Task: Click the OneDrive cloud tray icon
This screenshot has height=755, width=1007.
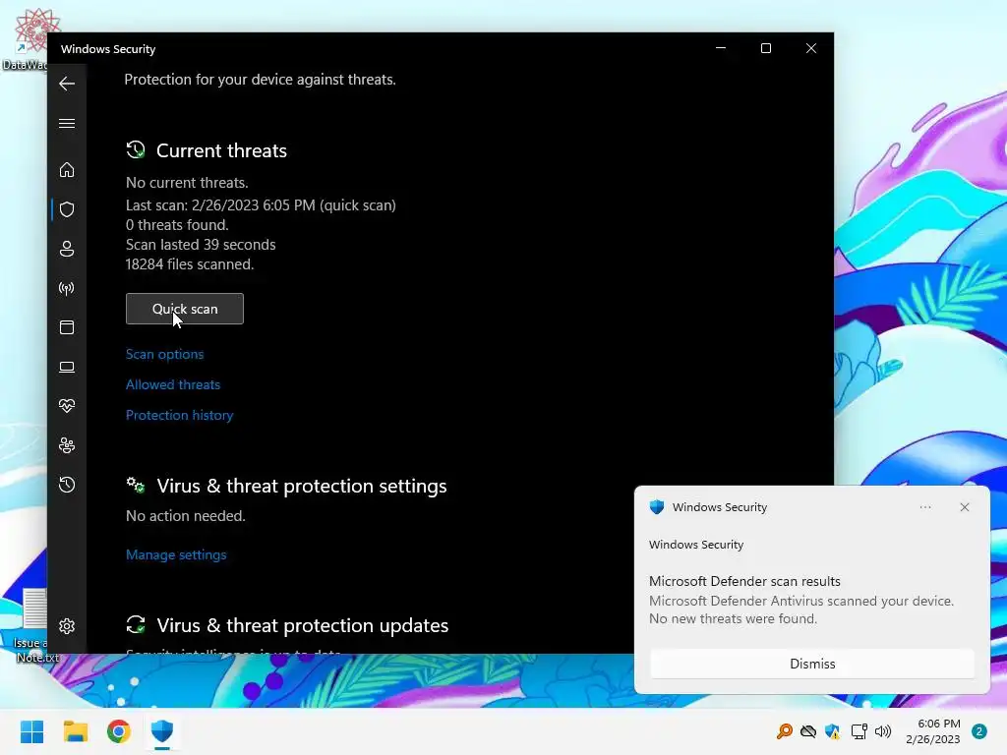Action: click(x=808, y=731)
